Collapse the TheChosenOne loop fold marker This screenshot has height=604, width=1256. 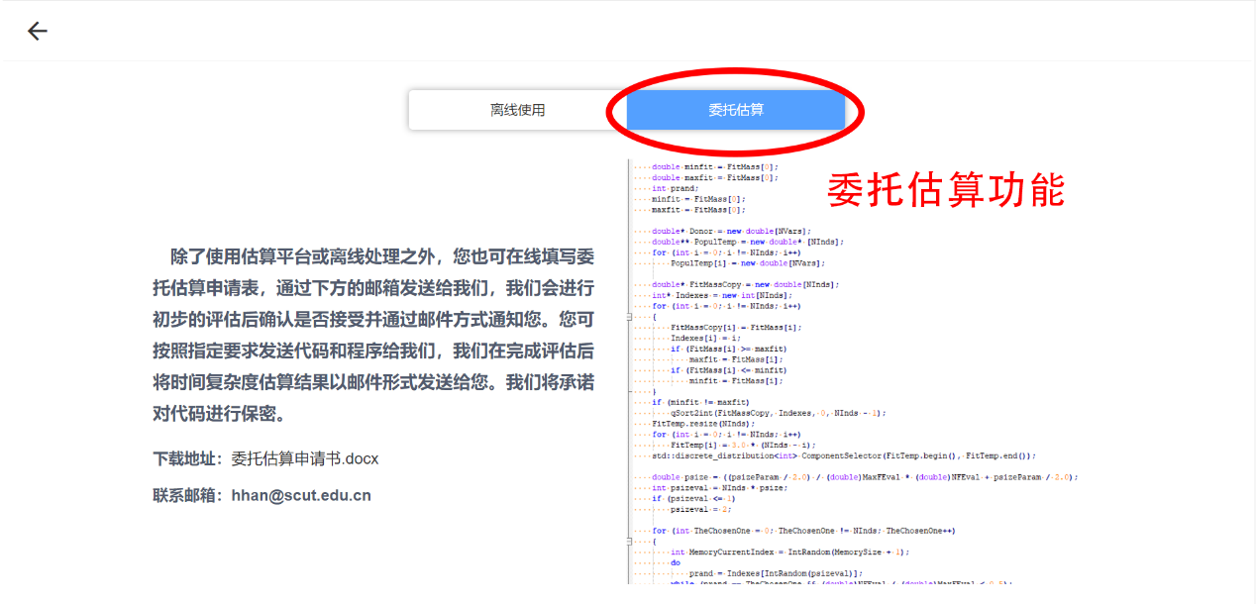(x=630, y=542)
